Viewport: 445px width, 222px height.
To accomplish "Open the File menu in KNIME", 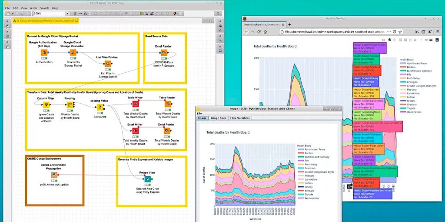I will (x=7, y=8).
